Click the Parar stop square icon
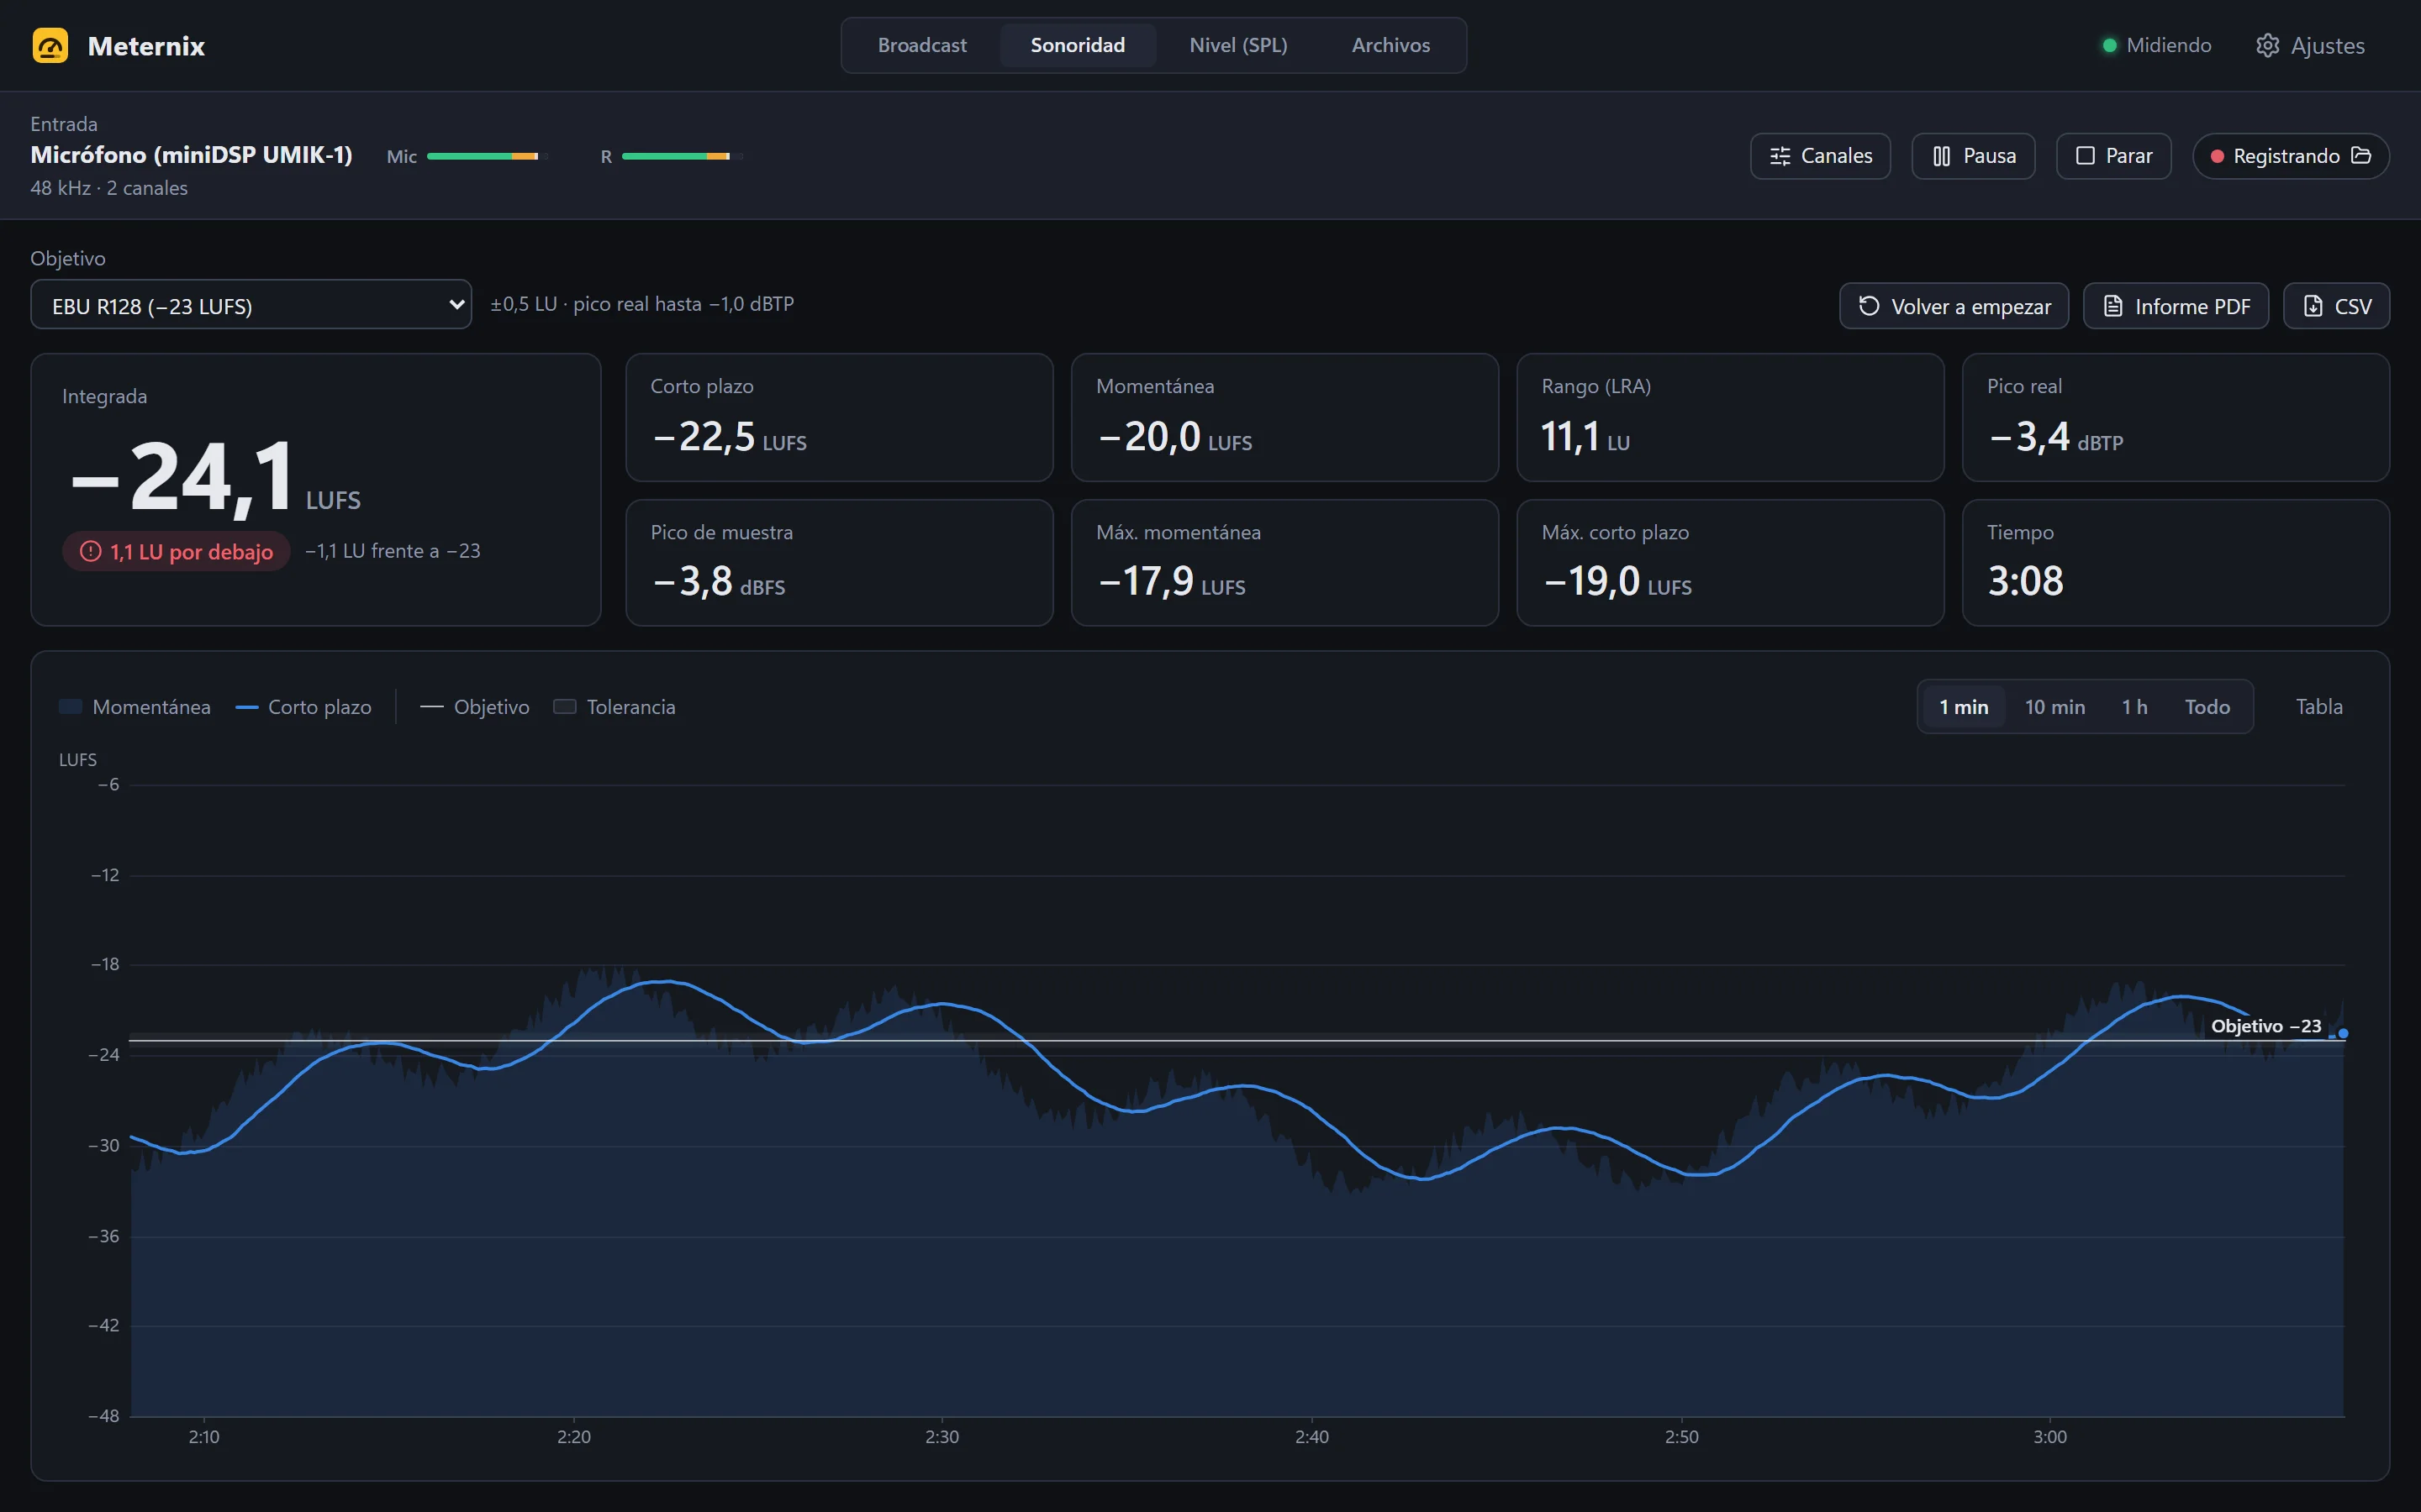Viewport: 2421px width, 1512px height. [2085, 156]
